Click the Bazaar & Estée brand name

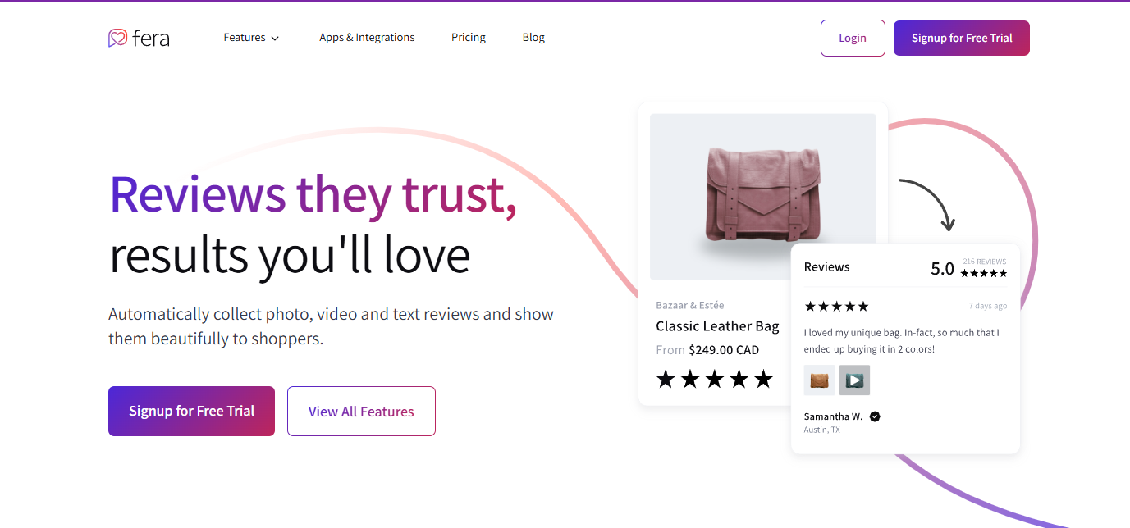(690, 306)
